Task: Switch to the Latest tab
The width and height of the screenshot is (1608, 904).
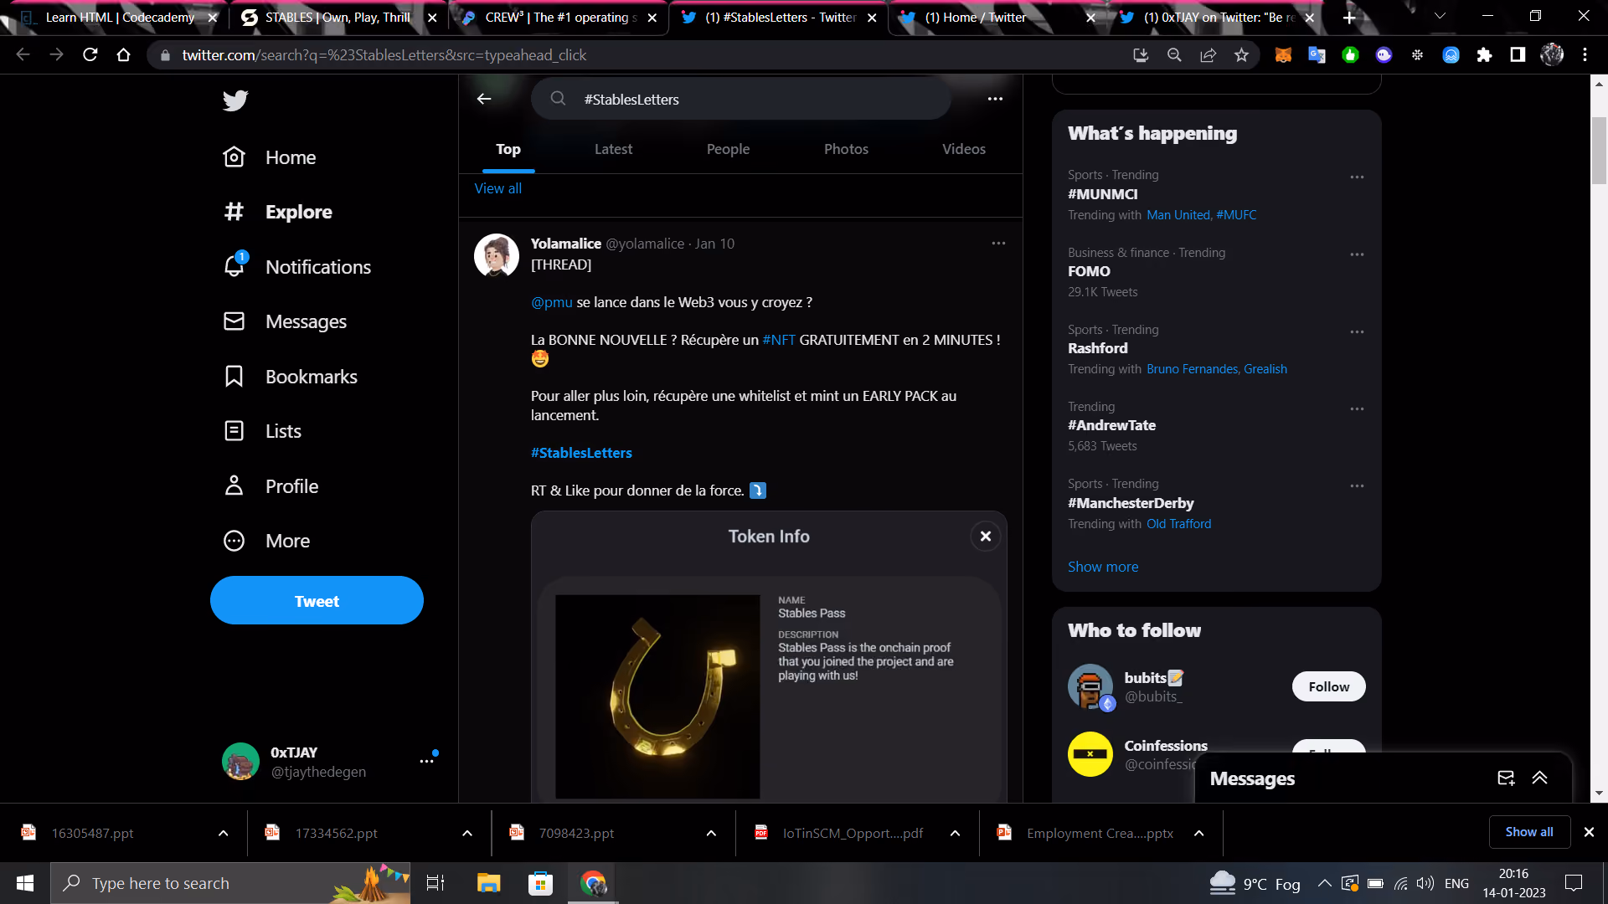Action: [613, 149]
